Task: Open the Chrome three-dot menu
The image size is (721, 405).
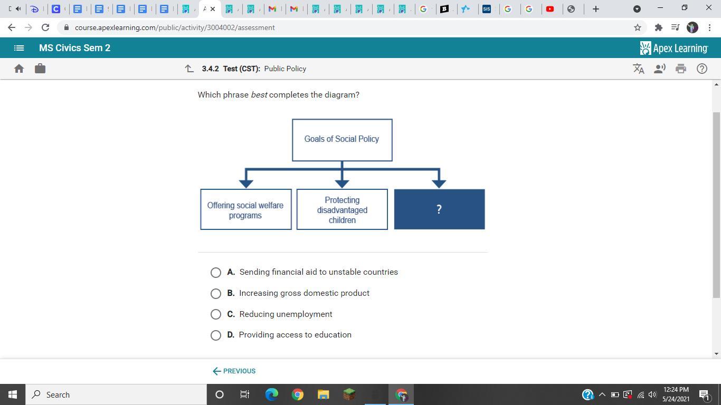Action: pos(709,27)
